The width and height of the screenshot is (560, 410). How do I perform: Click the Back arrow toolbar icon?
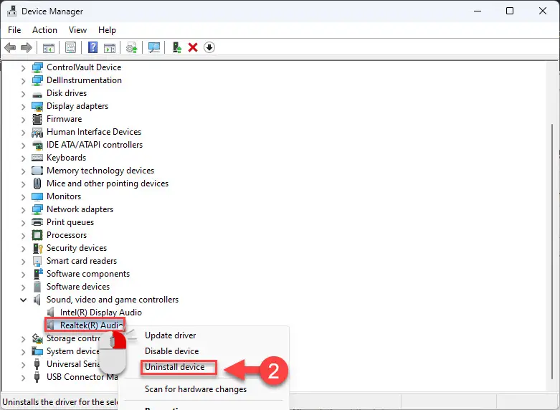point(10,47)
